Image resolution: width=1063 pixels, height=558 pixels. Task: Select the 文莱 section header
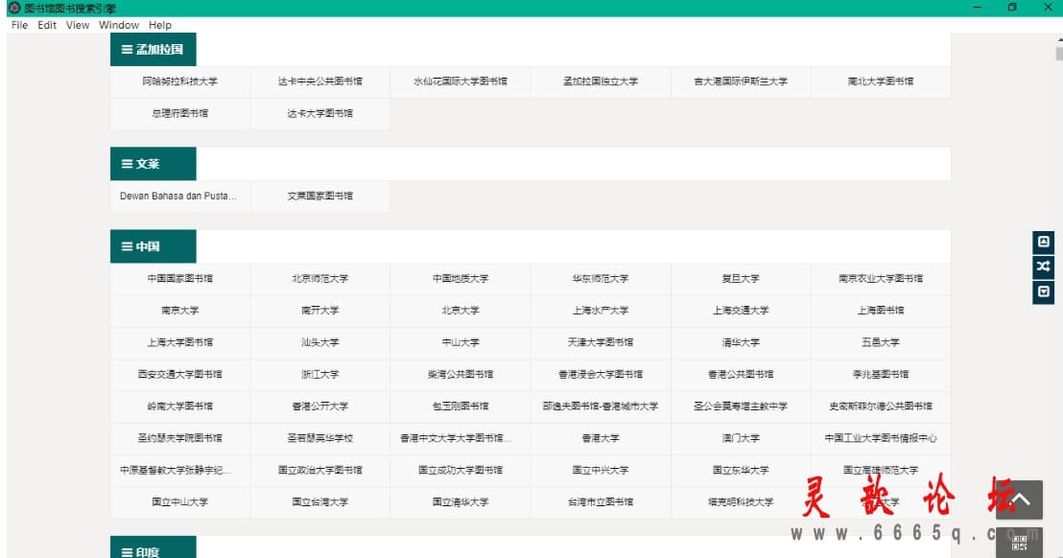coord(154,164)
